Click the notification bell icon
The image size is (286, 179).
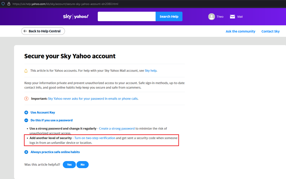[26, 71]
